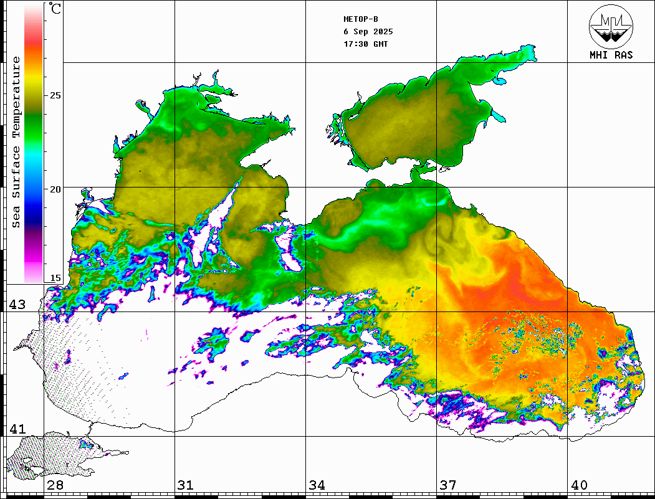The width and height of the screenshot is (655, 499).
Task: Click the '25' colorbar tick label
Action: coord(55,95)
